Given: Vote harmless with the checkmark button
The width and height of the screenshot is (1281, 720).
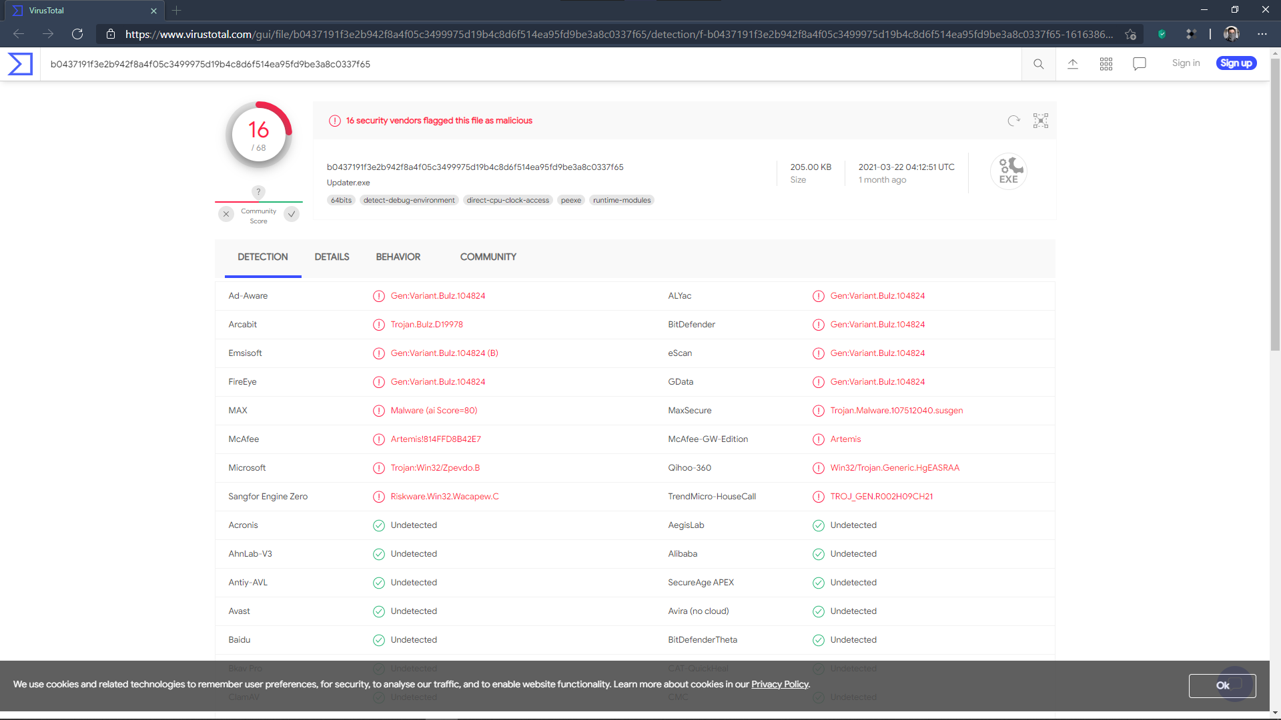Looking at the screenshot, I should click(x=292, y=214).
